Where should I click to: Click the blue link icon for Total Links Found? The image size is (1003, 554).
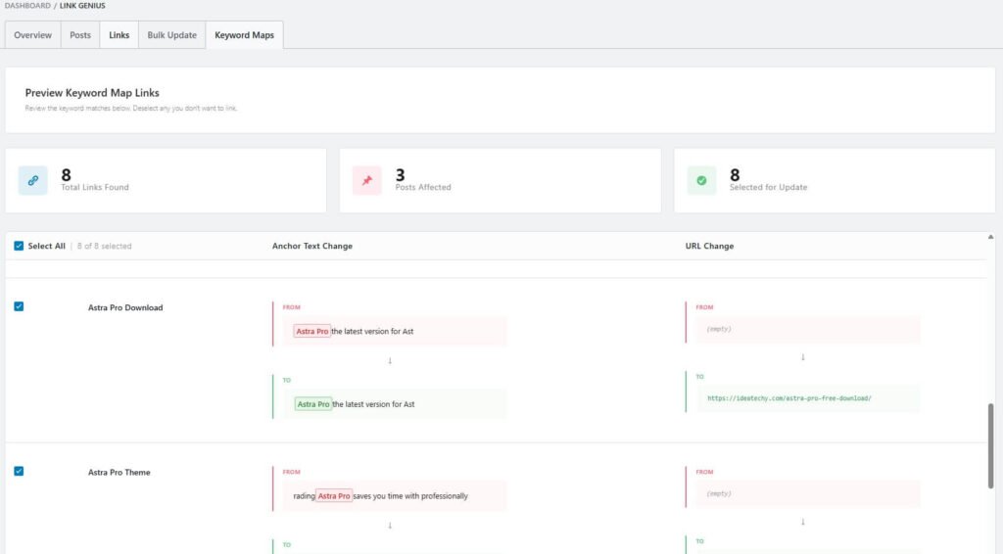[x=32, y=180]
